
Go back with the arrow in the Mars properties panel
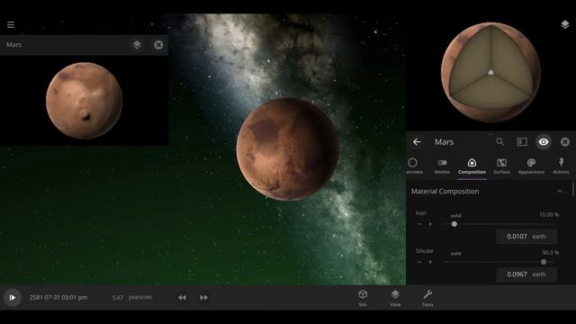(x=417, y=142)
